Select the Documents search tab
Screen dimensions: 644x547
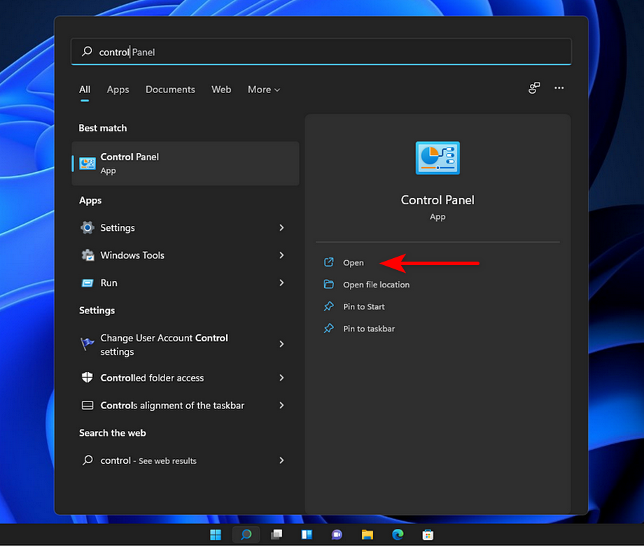[x=170, y=90]
